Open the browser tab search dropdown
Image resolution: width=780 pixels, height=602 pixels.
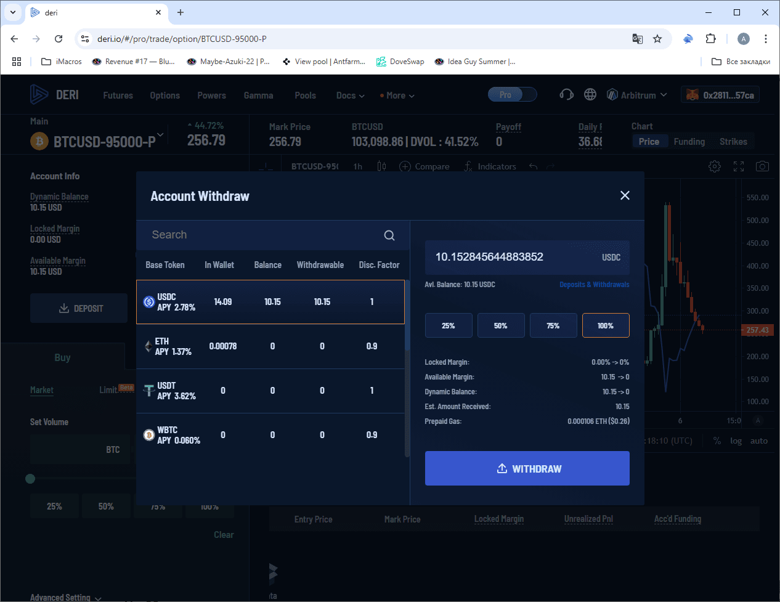coord(13,12)
